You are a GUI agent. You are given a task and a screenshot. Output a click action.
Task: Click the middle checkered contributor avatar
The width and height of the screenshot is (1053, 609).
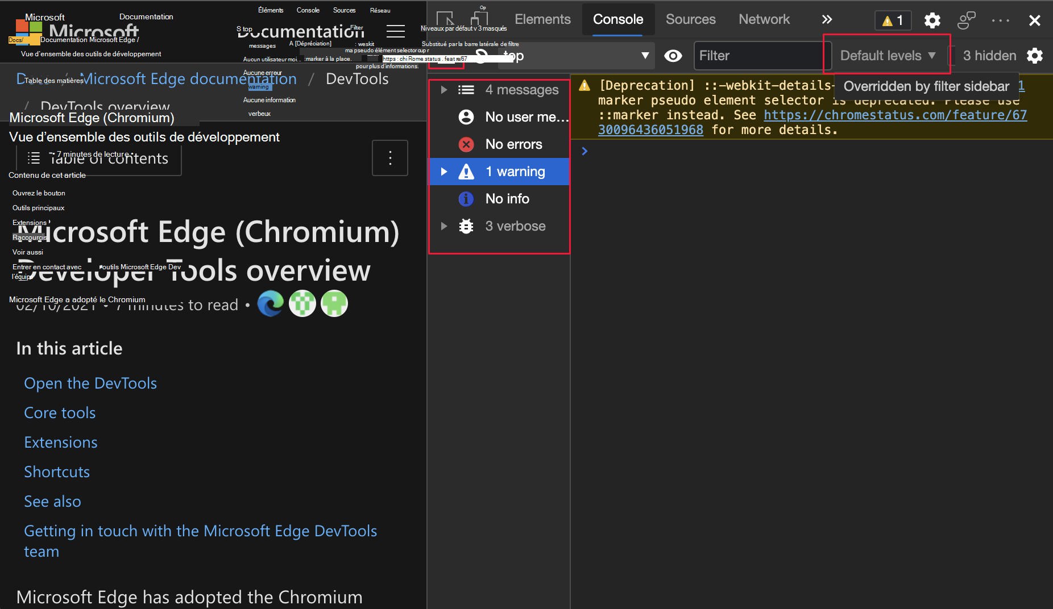pos(302,303)
